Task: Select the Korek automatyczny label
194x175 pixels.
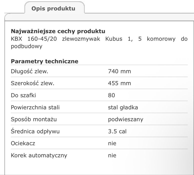Action: (39, 155)
